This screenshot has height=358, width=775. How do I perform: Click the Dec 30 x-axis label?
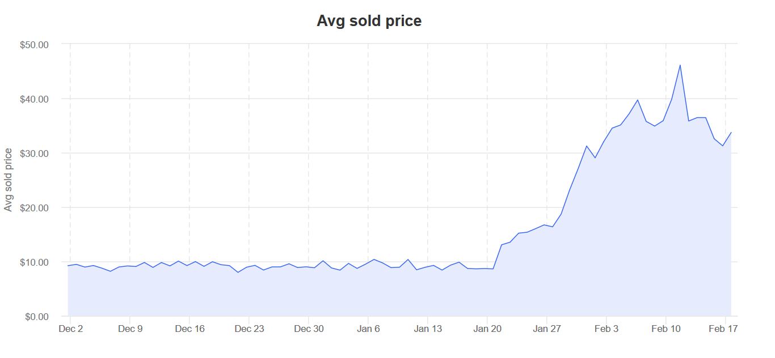pos(309,329)
